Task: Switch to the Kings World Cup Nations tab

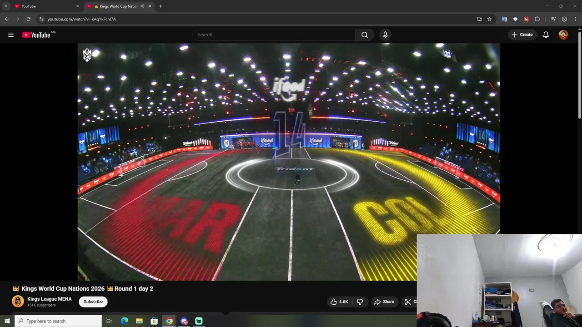Action: 119,6
